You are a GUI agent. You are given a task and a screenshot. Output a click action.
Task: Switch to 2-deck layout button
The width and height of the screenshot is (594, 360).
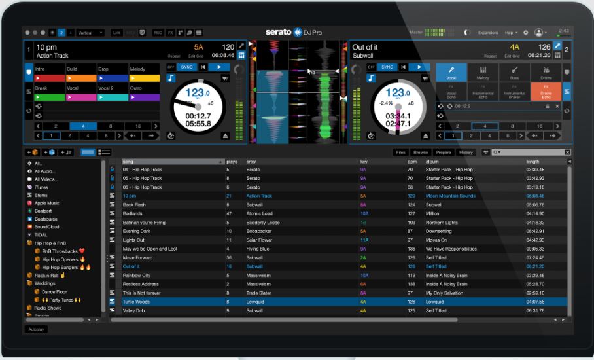61,33
